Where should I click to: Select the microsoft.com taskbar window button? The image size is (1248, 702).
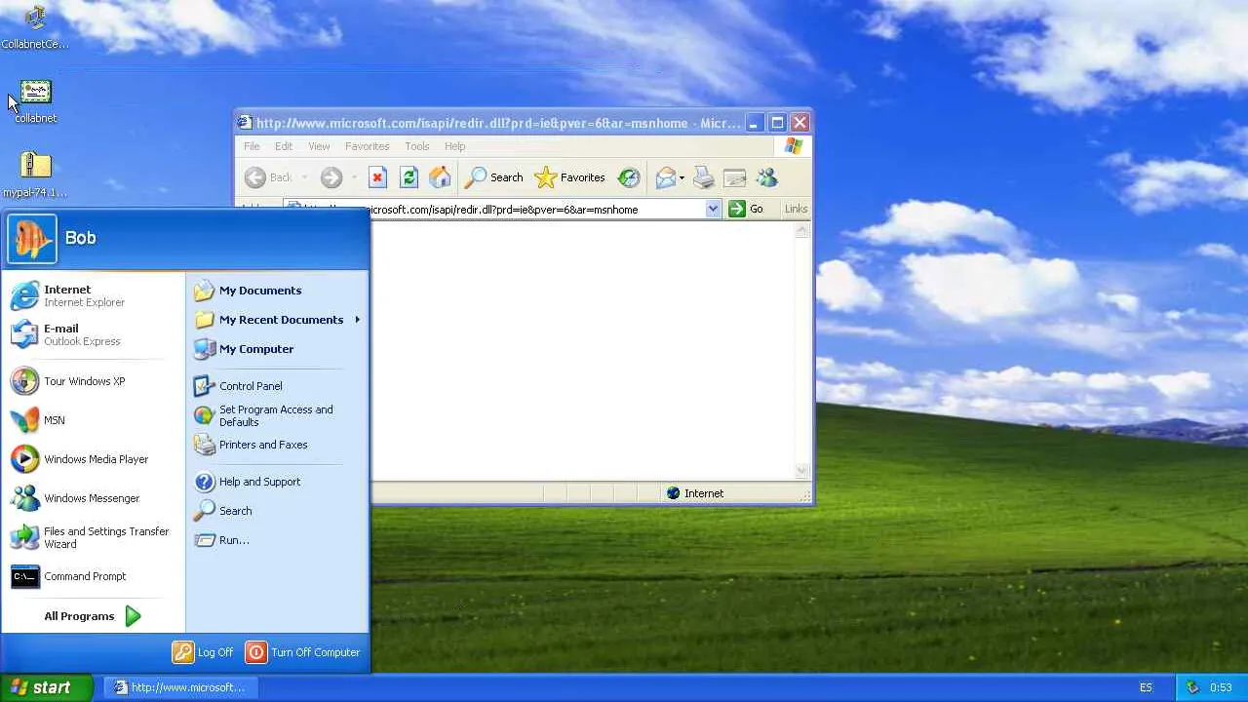tap(179, 687)
